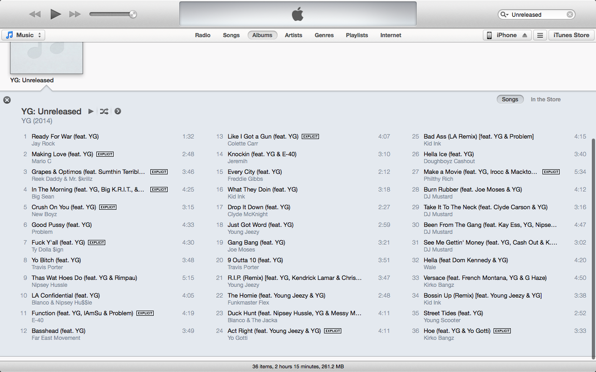
Task: Click the YG: Unreleased caption under artwork
Action: tap(32, 80)
